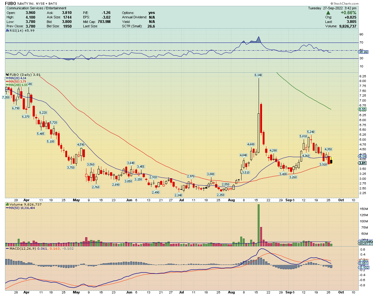Click the Options value yes
Screen dimensions: 373x295
(152, 13)
